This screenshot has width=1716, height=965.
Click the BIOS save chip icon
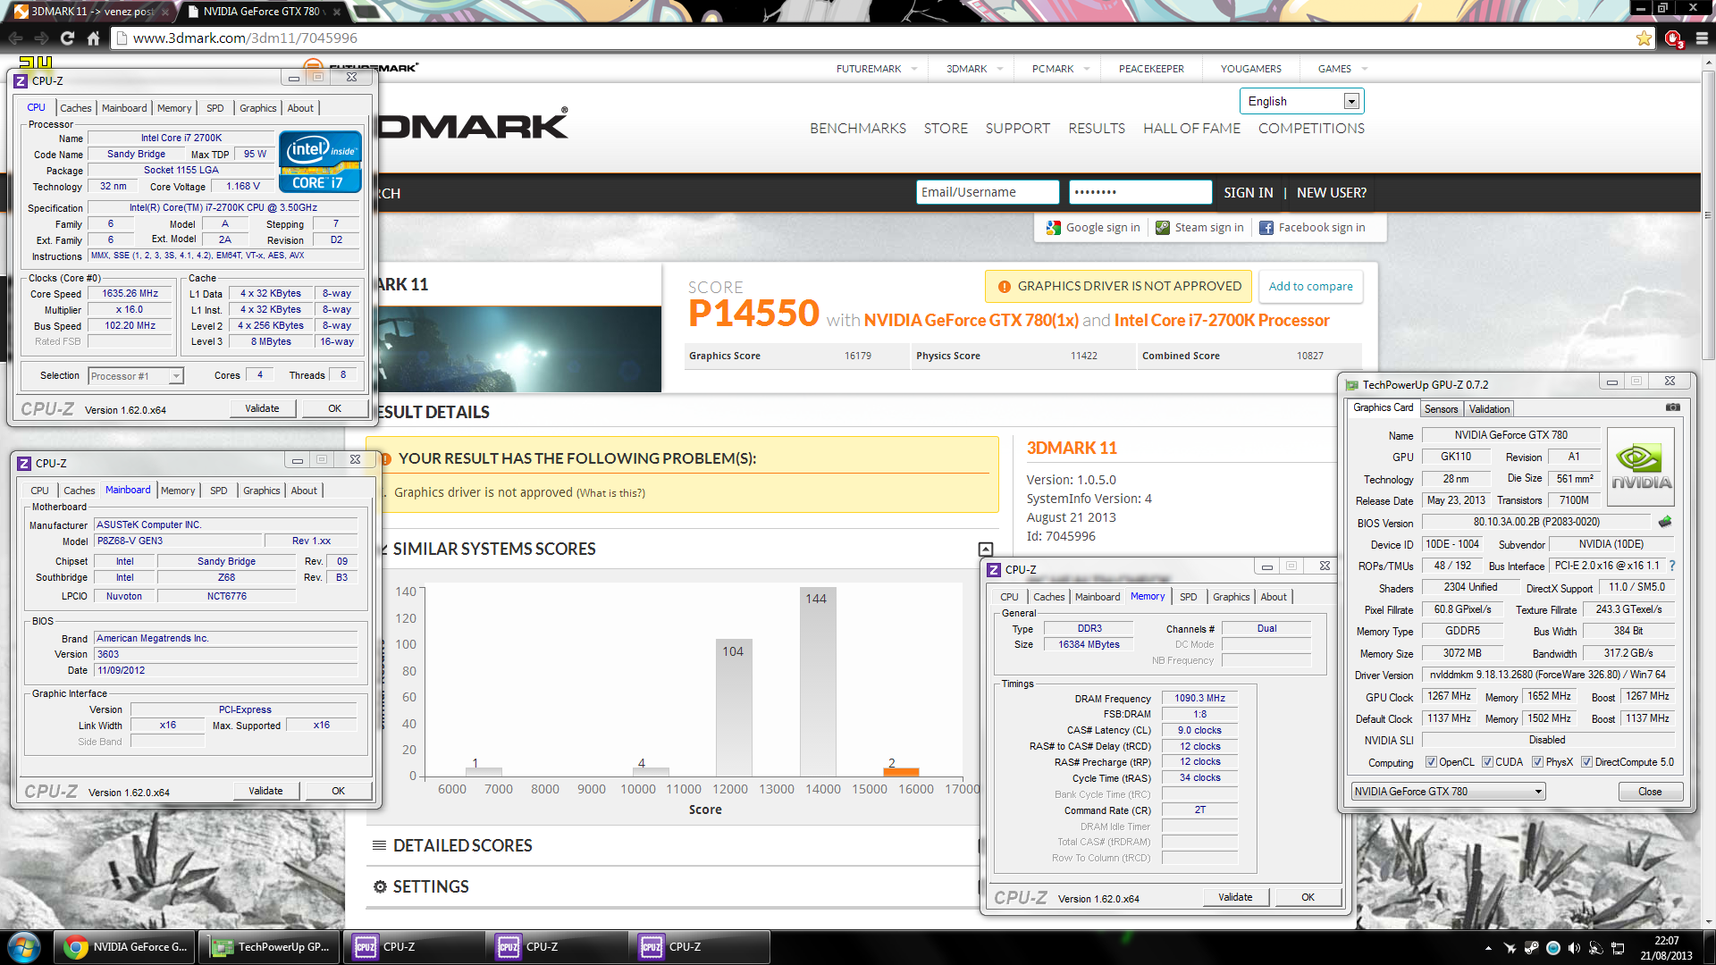coord(1665,522)
